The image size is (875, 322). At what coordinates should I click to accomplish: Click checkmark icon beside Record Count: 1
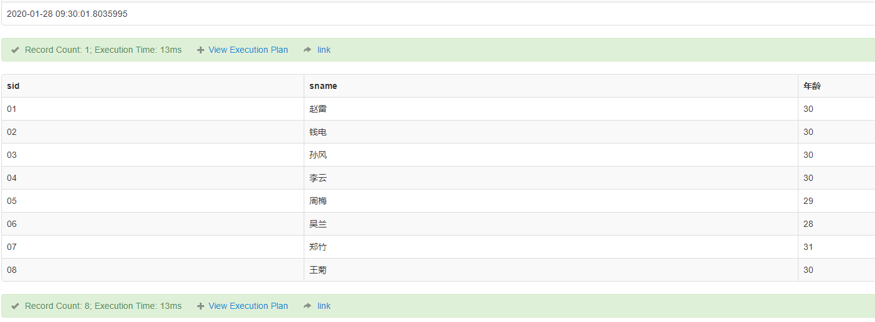[x=16, y=50]
